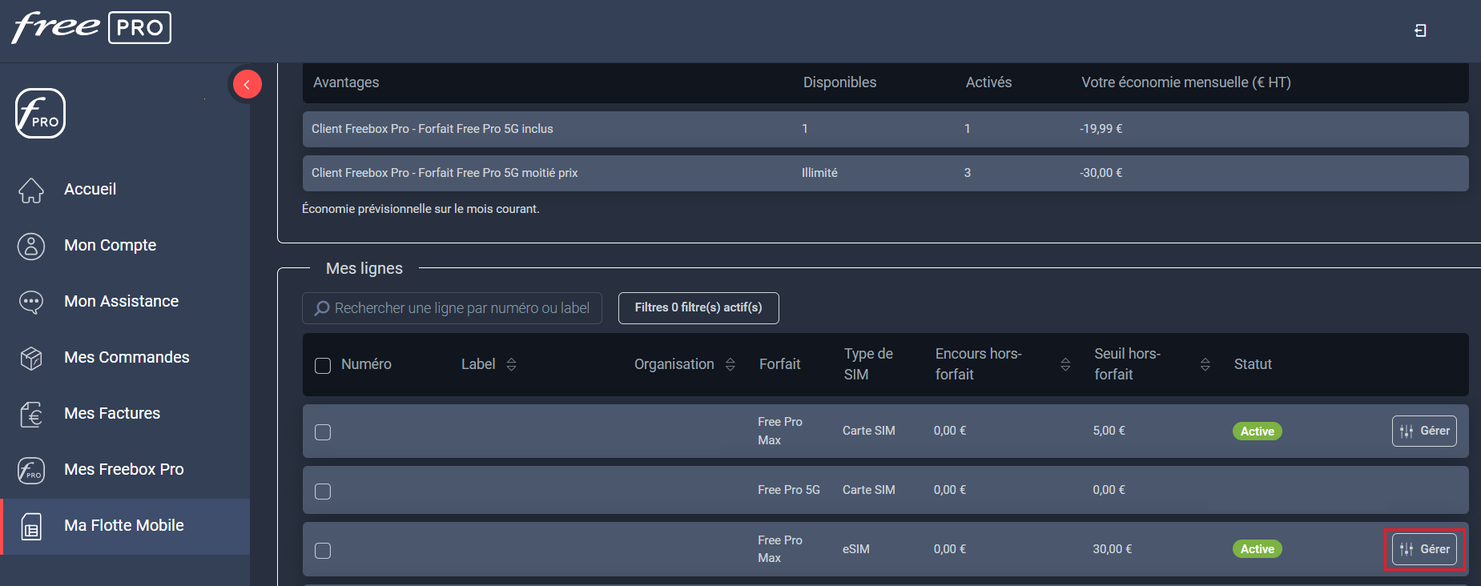This screenshot has height=586, width=1481.
Task: Open Mes Factures section
Action: pyautogui.click(x=112, y=413)
